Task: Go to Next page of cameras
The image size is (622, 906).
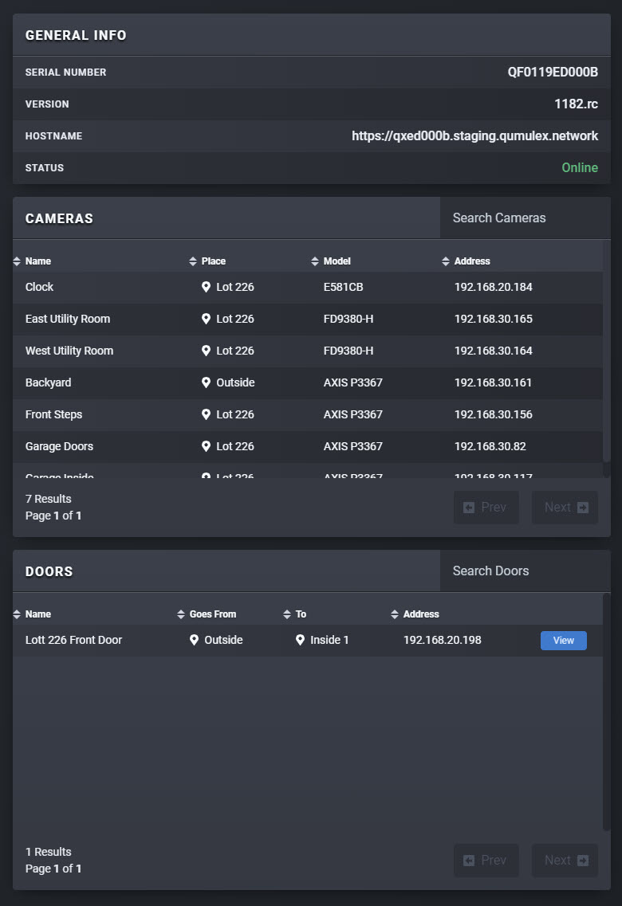Action: (x=565, y=508)
